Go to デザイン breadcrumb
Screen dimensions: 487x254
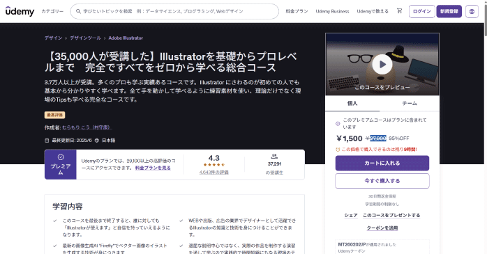point(54,38)
